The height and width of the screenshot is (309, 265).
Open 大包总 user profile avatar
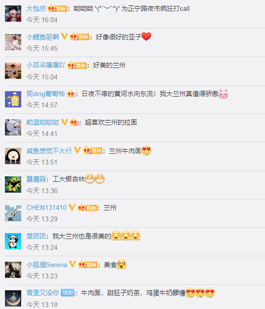13,14
